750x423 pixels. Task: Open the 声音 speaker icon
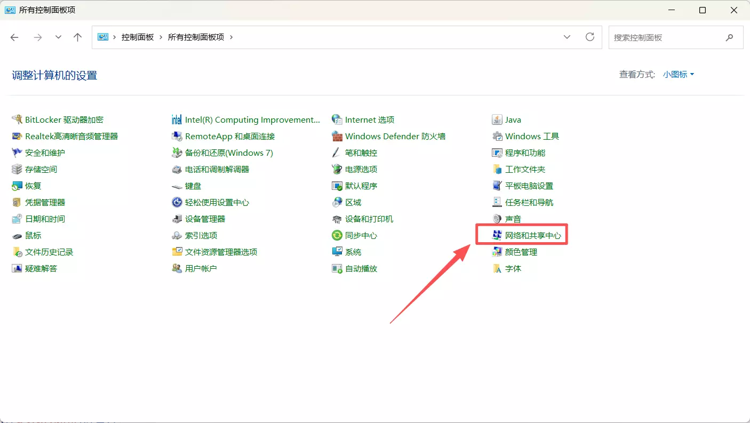pyautogui.click(x=497, y=219)
